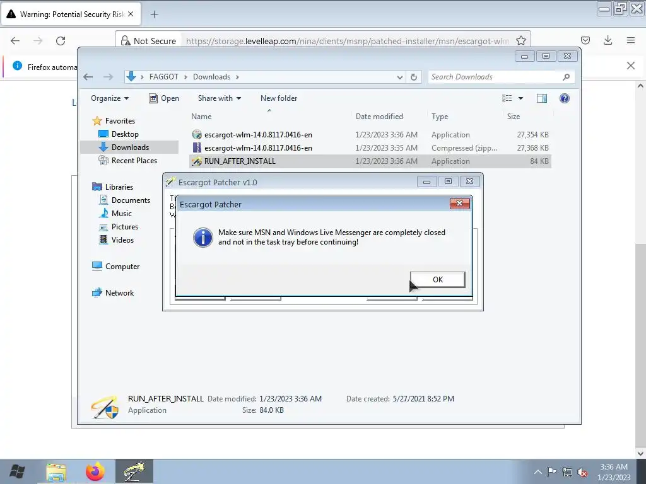Toggle the preview pane icon

[x=542, y=98]
